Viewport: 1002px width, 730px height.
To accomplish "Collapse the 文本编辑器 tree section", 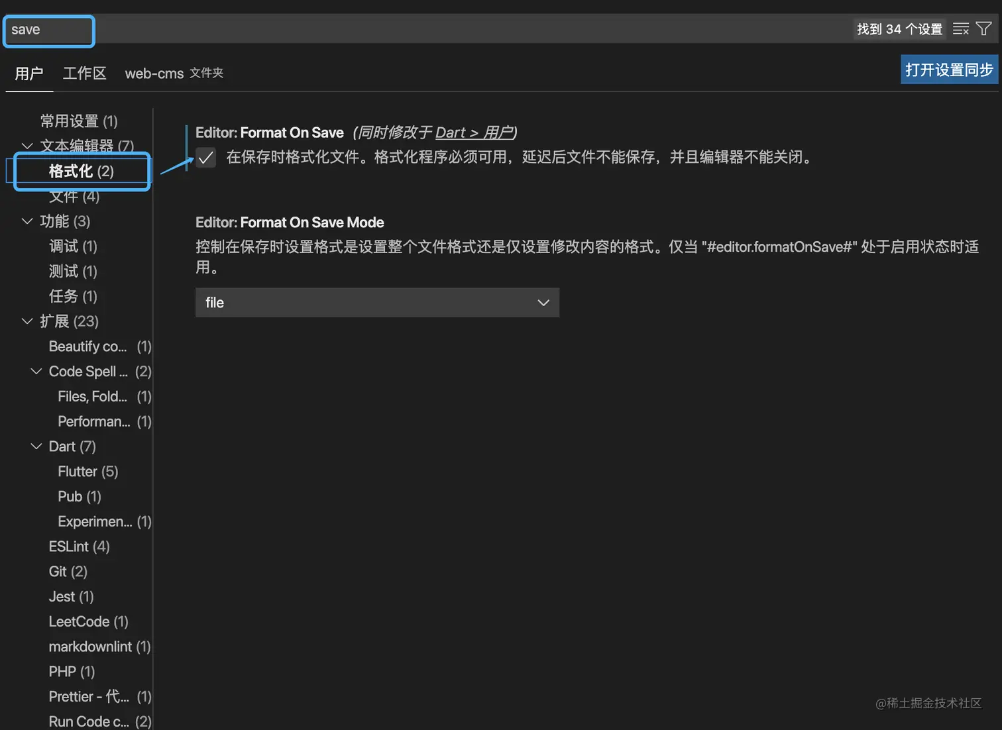I will click(x=27, y=146).
